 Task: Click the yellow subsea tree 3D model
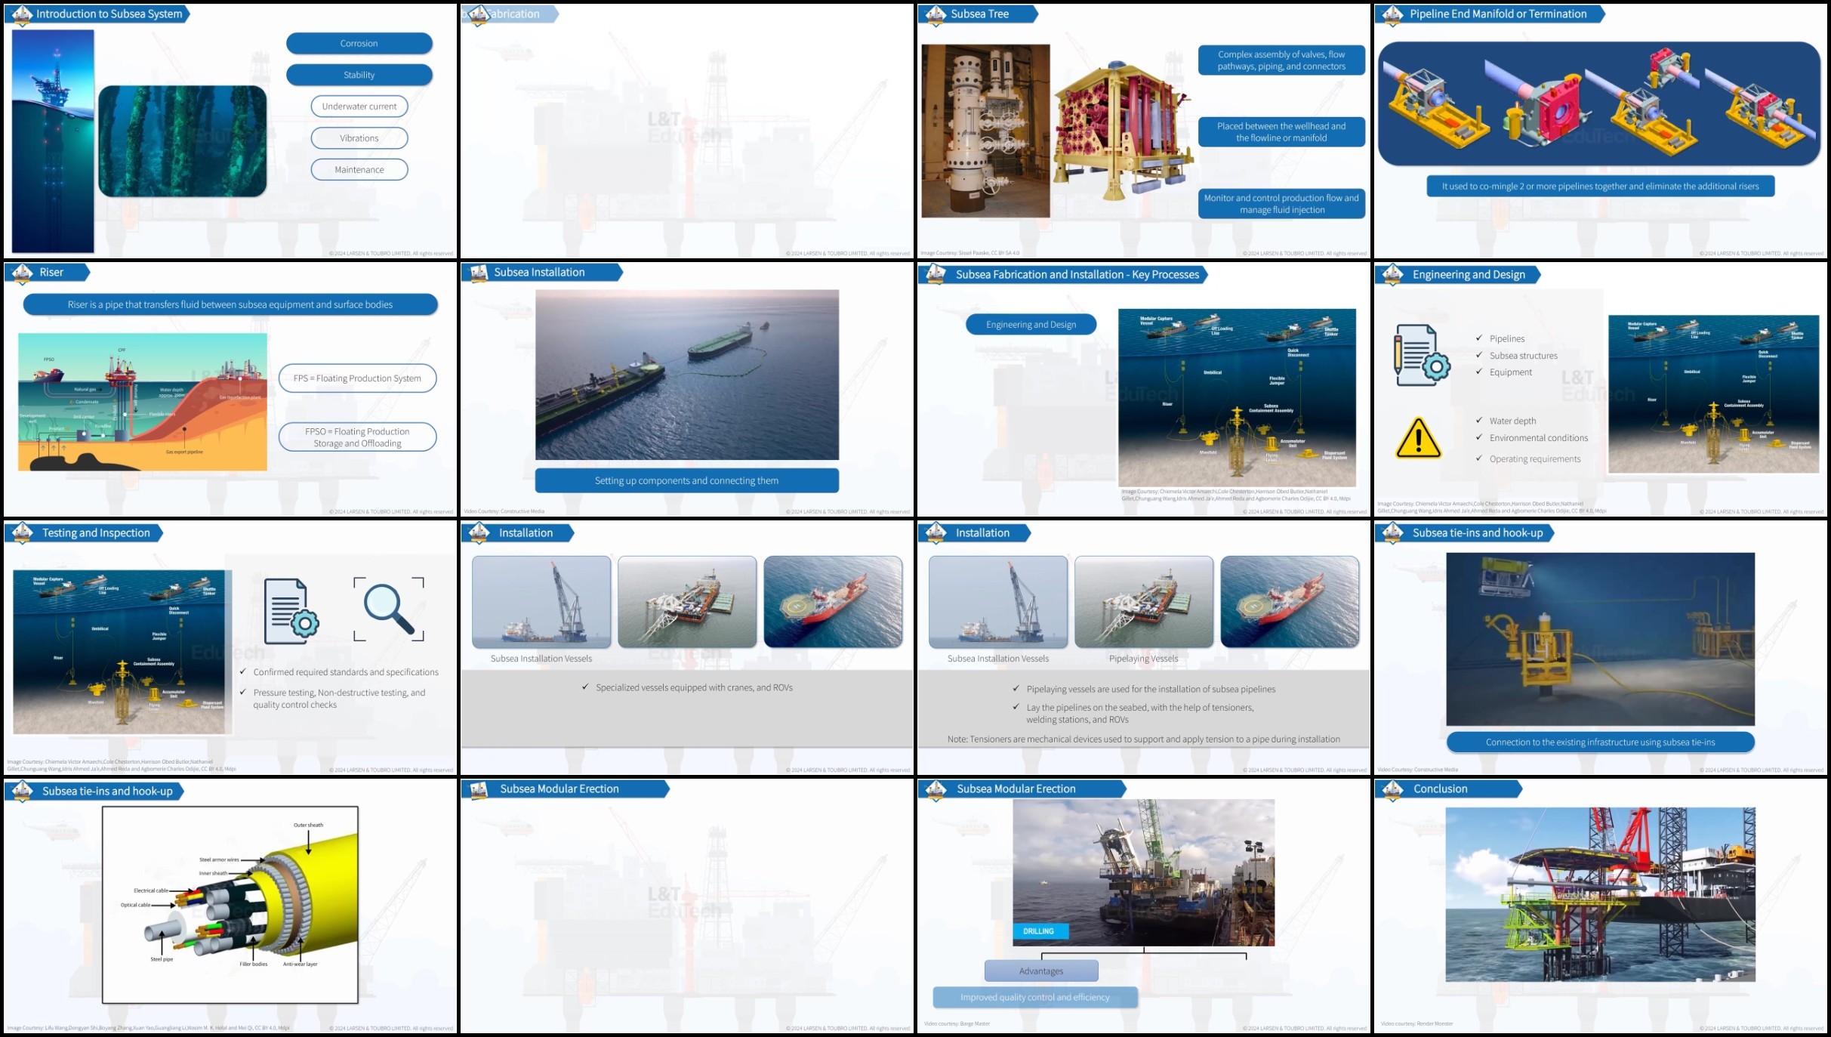click(x=1123, y=132)
